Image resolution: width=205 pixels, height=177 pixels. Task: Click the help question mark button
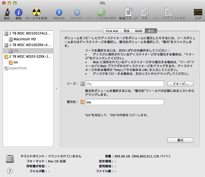(x=10, y=170)
